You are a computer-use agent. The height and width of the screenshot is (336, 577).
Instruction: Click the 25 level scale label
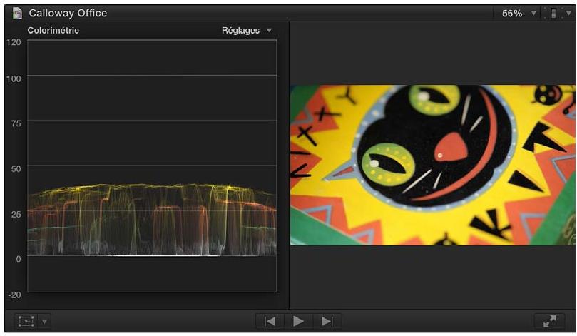click(x=16, y=214)
